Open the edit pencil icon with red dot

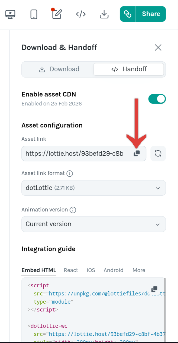[x=57, y=14]
